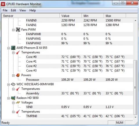Viewport: 139px width, 126px height.
Task: Click the Value column header
Action: (x=71, y=16)
